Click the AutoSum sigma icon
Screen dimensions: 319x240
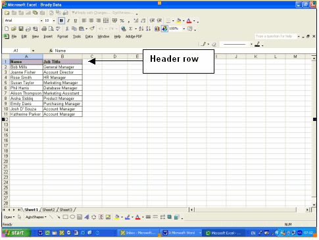131,29
